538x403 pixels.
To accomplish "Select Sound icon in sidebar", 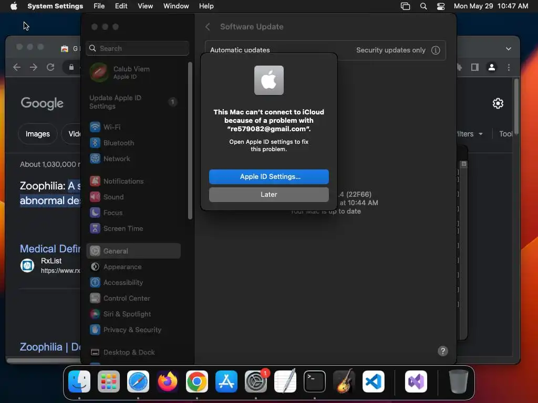I will coord(95,197).
